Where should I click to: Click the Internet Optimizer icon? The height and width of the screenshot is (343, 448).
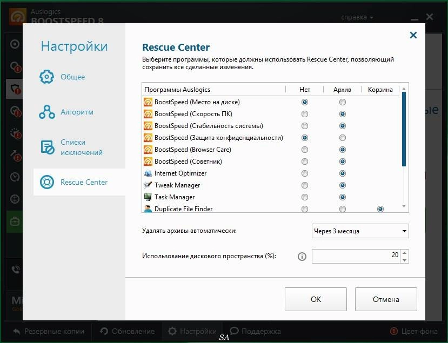tap(148, 173)
